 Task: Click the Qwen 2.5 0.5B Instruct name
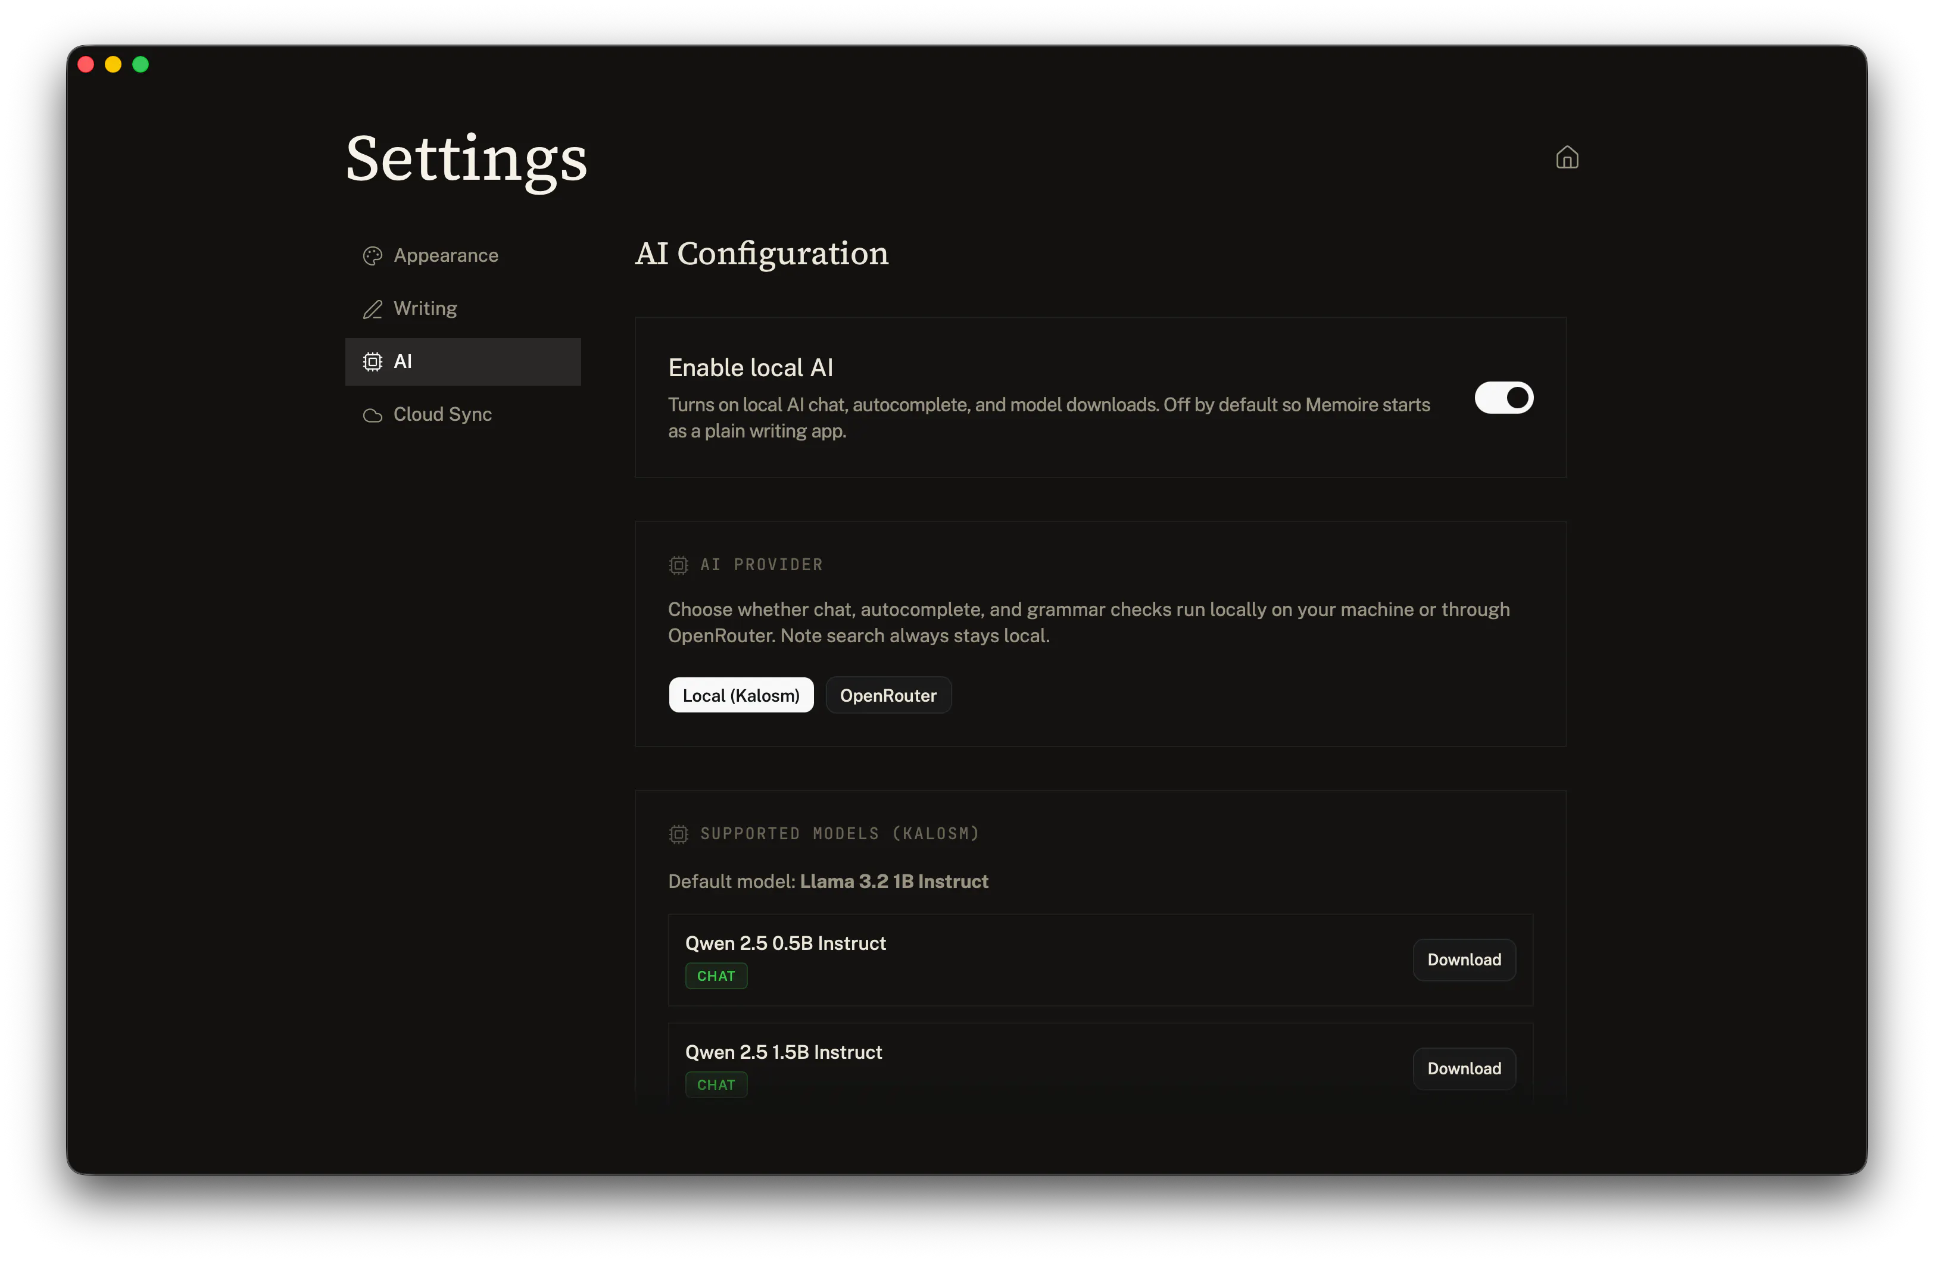[785, 943]
